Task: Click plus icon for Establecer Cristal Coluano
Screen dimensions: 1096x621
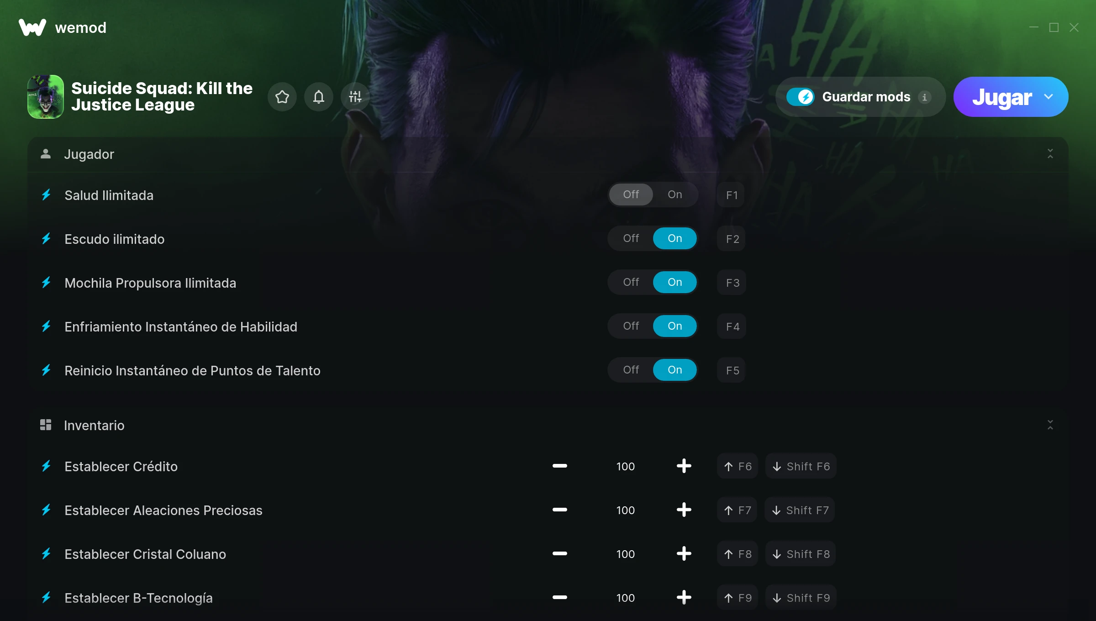Action: 684,553
